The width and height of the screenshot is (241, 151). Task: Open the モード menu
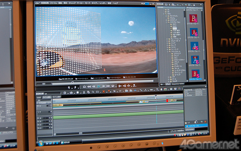88,3
